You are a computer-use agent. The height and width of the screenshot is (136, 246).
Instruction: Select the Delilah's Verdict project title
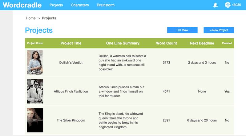tap(71, 63)
